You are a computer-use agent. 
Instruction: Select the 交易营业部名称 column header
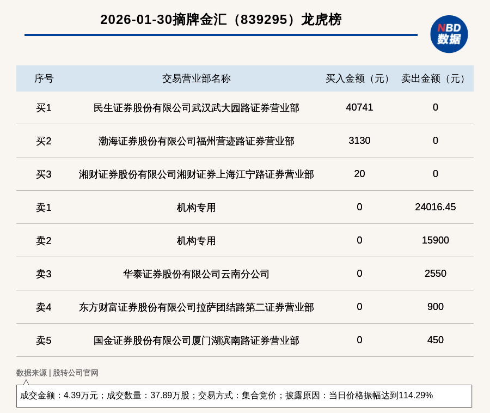(196, 78)
